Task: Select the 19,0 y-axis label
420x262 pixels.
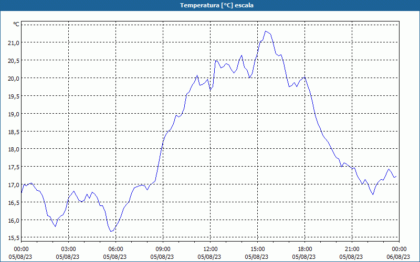Action: 14,114
